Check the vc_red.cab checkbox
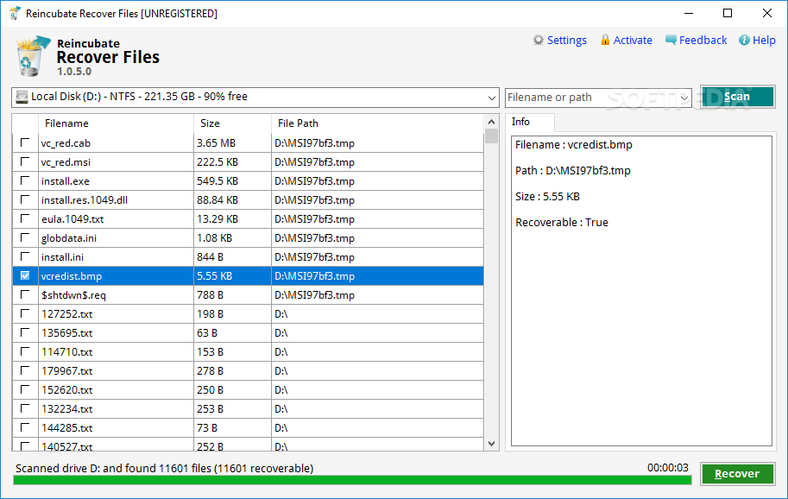This screenshot has height=499, width=788. coord(25,142)
